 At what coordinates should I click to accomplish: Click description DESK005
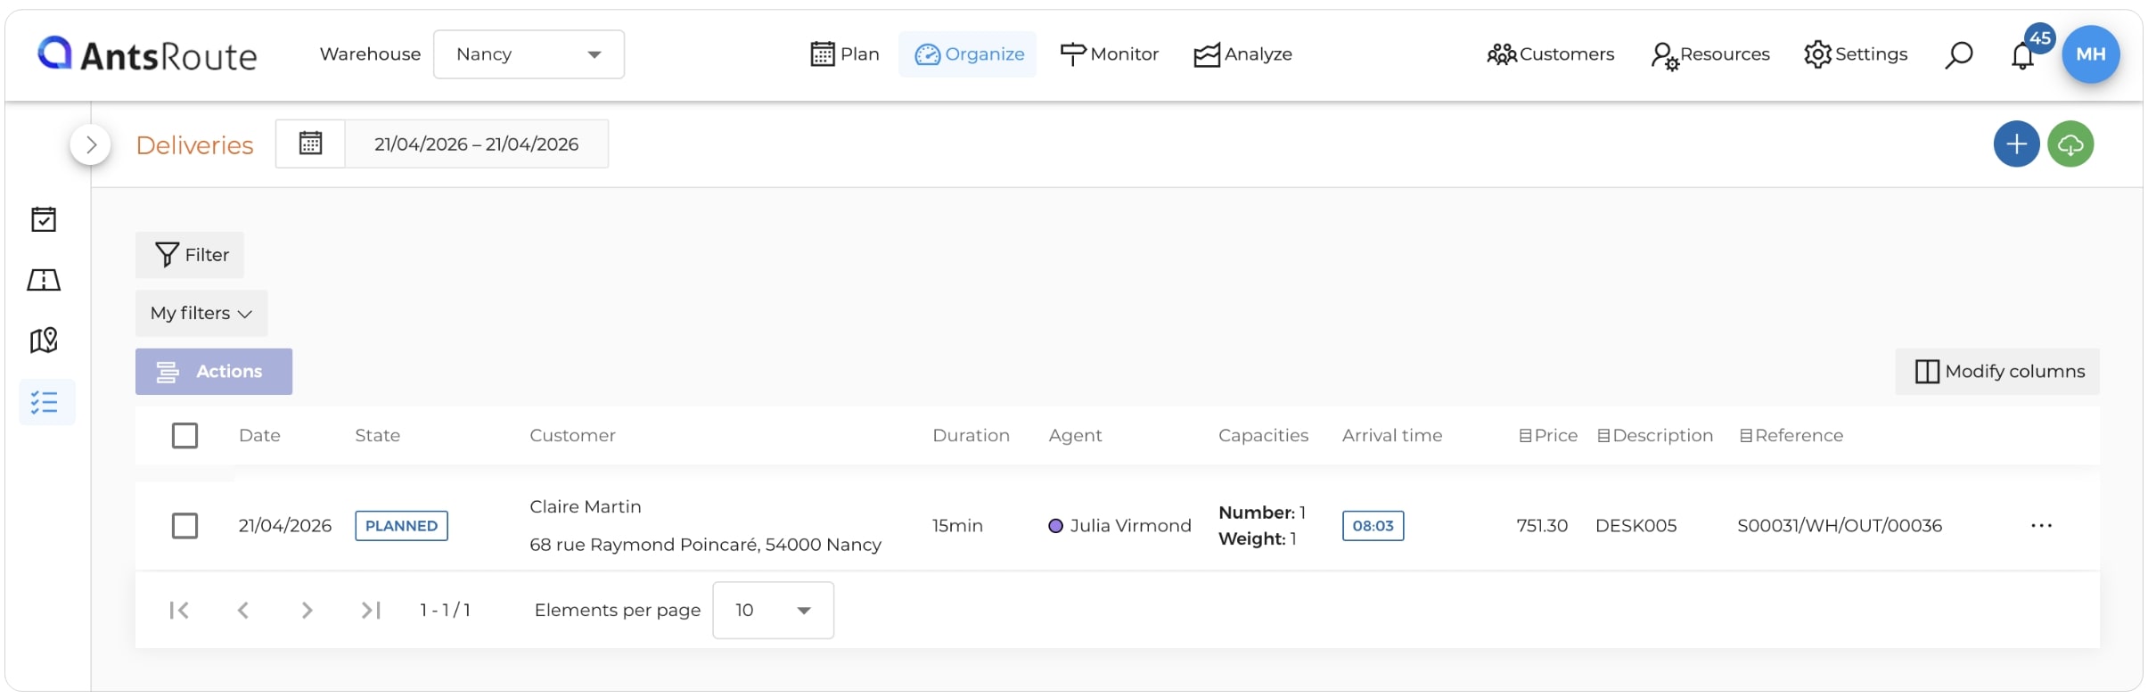[1636, 526]
